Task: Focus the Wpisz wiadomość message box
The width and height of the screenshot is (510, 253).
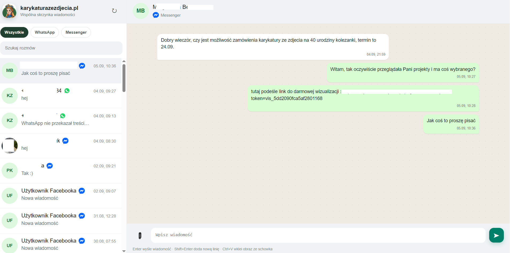Action: pos(318,235)
